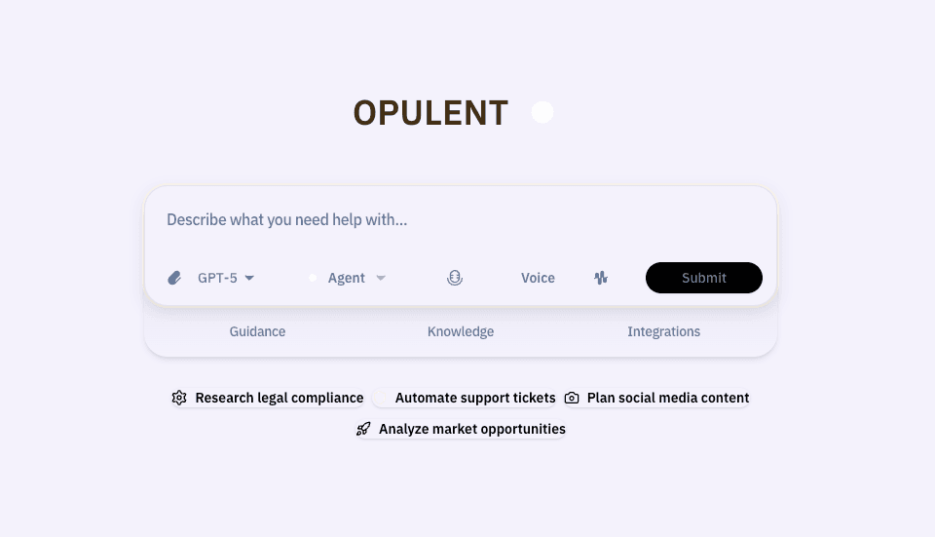
Task: Switch to the Guidance tab
Action: coord(257,331)
